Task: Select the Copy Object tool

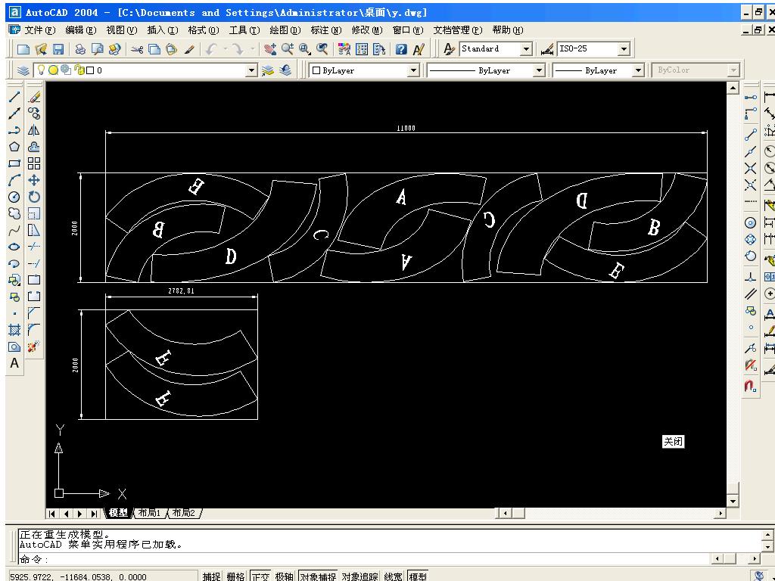Action: pyautogui.click(x=34, y=113)
